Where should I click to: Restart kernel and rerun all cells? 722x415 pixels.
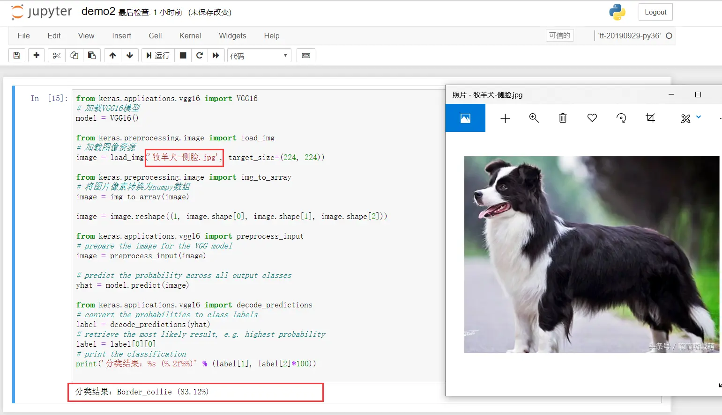click(216, 56)
